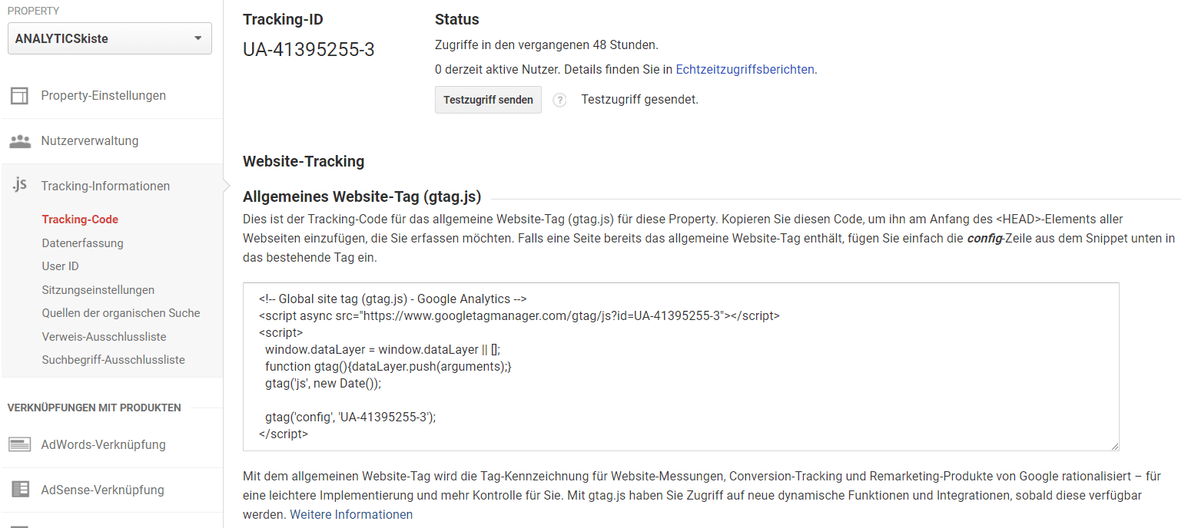Click the Website-Tracking heading

click(304, 161)
